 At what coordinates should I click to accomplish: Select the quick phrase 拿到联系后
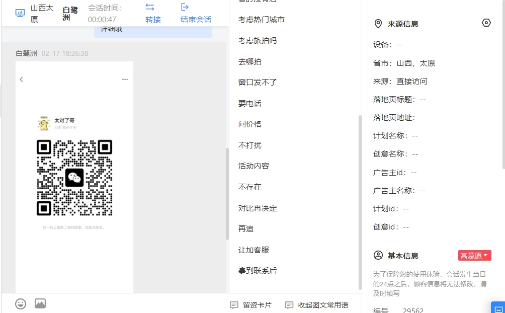(258, 270)
